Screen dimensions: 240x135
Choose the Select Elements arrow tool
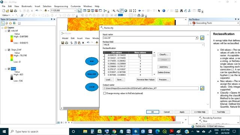[159, 11]
